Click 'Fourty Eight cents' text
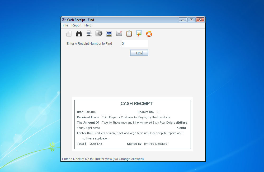 (88, 128)
